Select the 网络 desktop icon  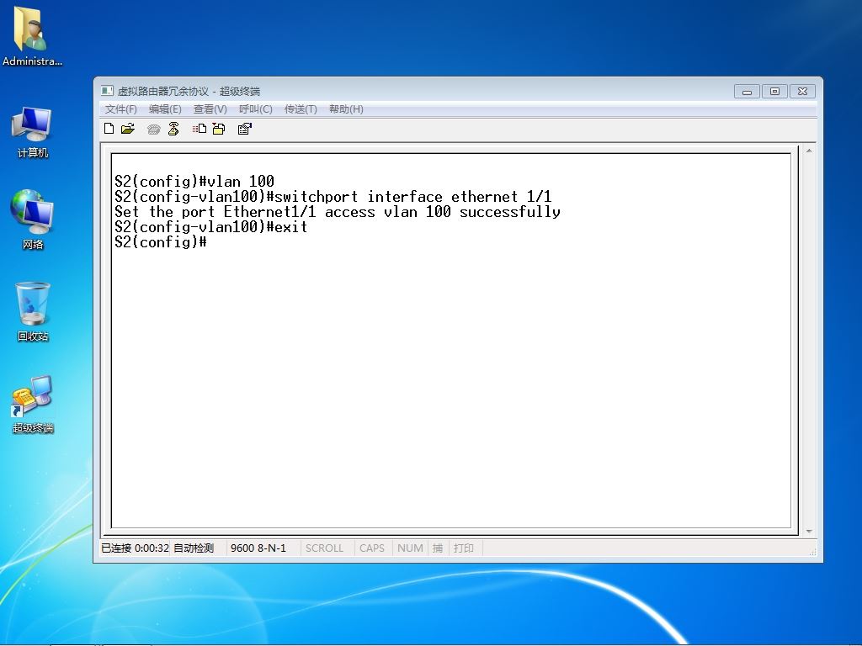click(33, 220)
